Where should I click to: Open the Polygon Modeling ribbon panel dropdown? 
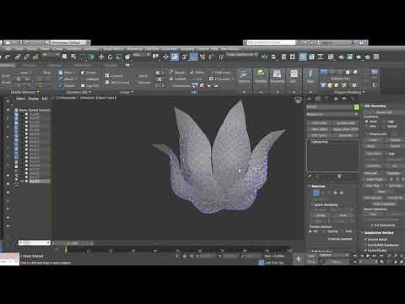point(349,92)
